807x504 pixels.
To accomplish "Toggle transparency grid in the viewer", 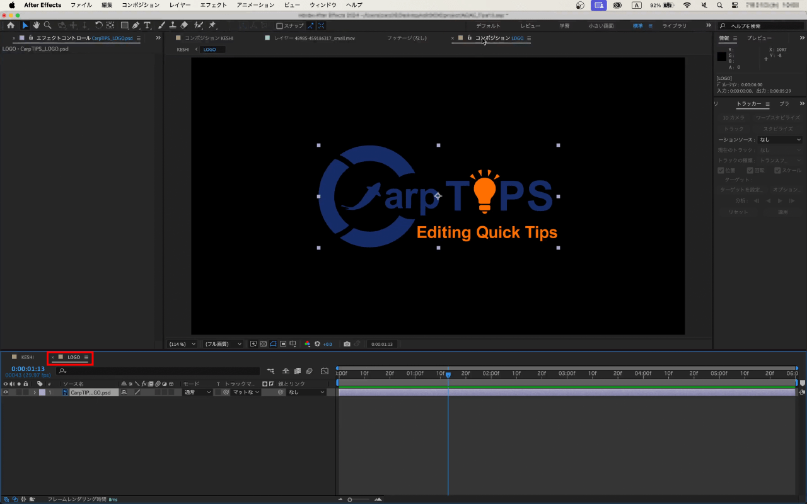I will coord(264,344).
